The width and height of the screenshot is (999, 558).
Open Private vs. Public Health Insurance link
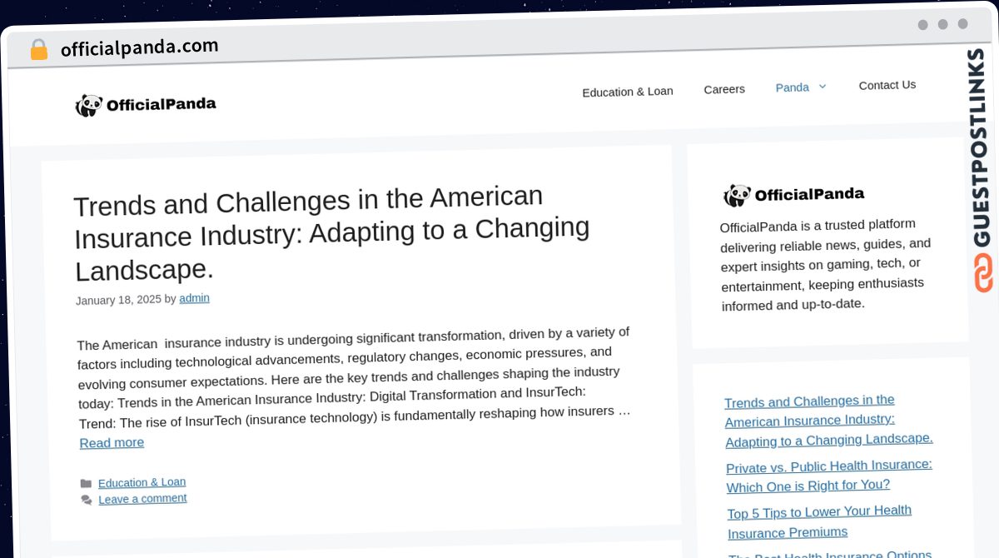pos(829,475)
